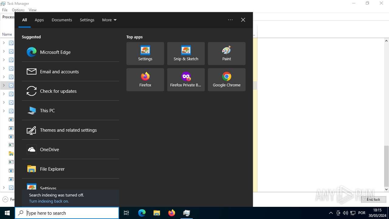Screen dimensions: 389x219
Task: Open Email and accounts suggestion
Action: point(70,71)
